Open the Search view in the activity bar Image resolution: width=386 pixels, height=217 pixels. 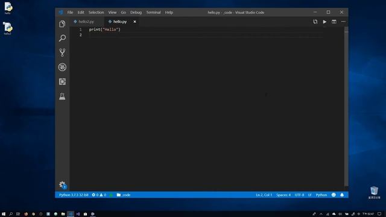[x=62, y=38]
